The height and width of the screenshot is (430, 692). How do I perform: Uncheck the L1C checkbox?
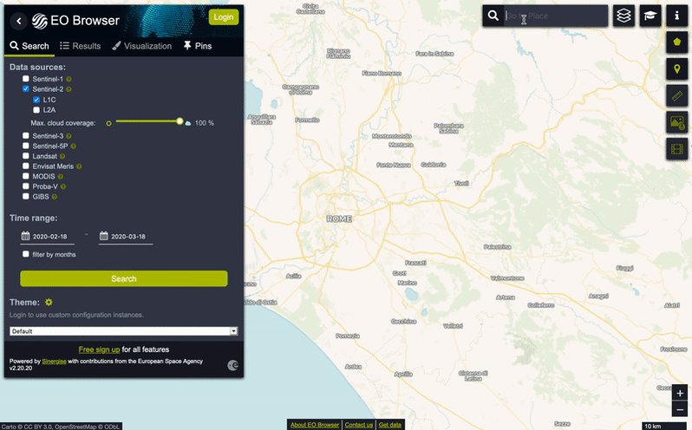(x=36, y=100)
